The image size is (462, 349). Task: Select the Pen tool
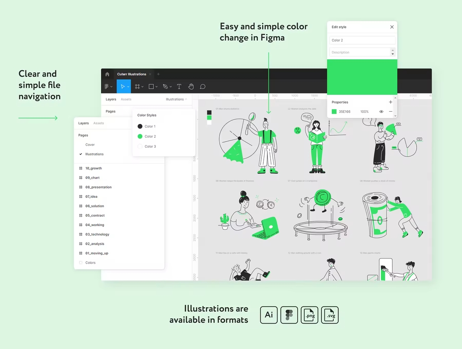point(165,87)
